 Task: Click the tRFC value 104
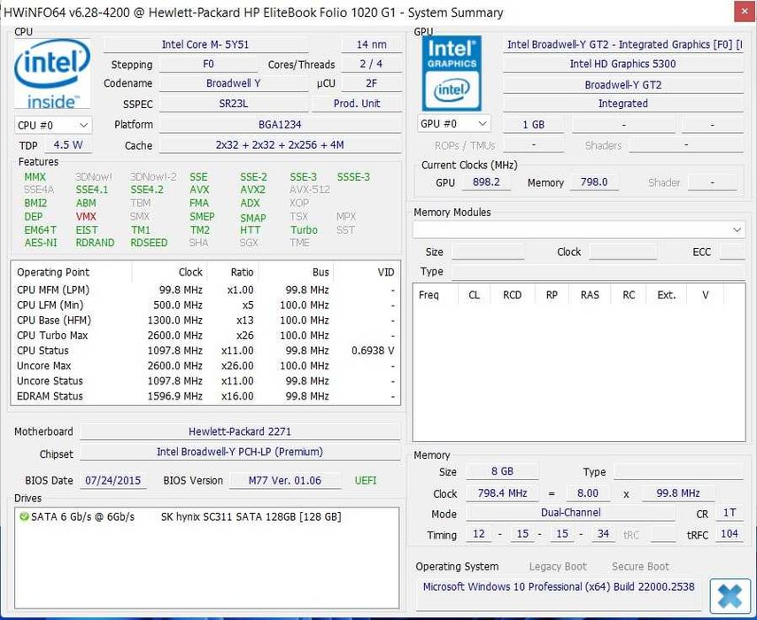click(x=730, y=533)
